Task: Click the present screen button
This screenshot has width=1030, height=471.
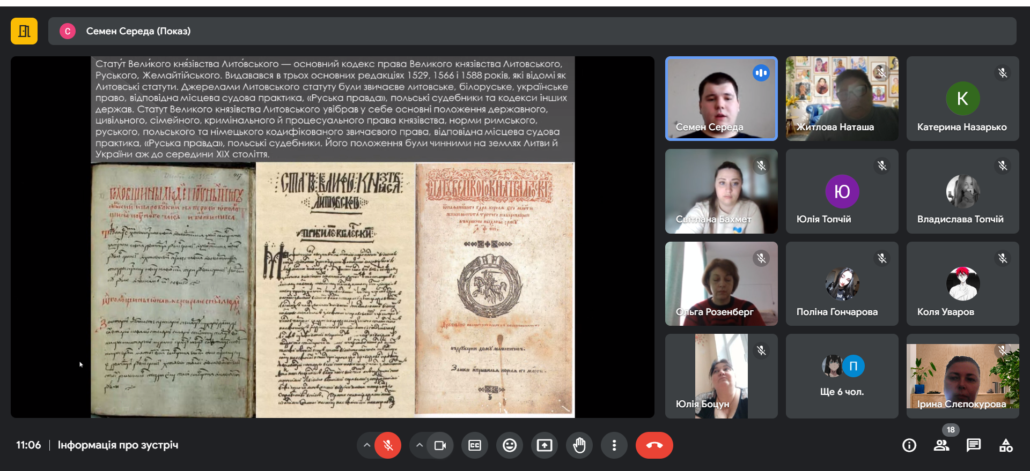Action: (544, 445)
